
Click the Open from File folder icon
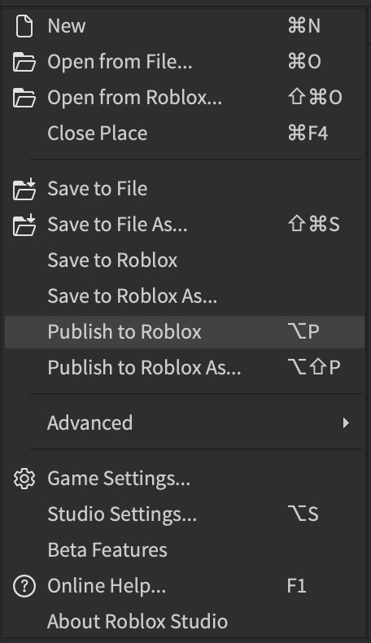coord(24,62)
